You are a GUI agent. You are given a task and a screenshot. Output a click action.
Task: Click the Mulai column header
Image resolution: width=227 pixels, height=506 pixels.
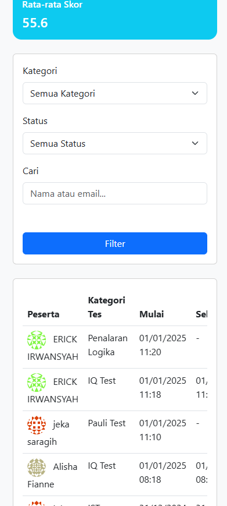tap(152, 314)
